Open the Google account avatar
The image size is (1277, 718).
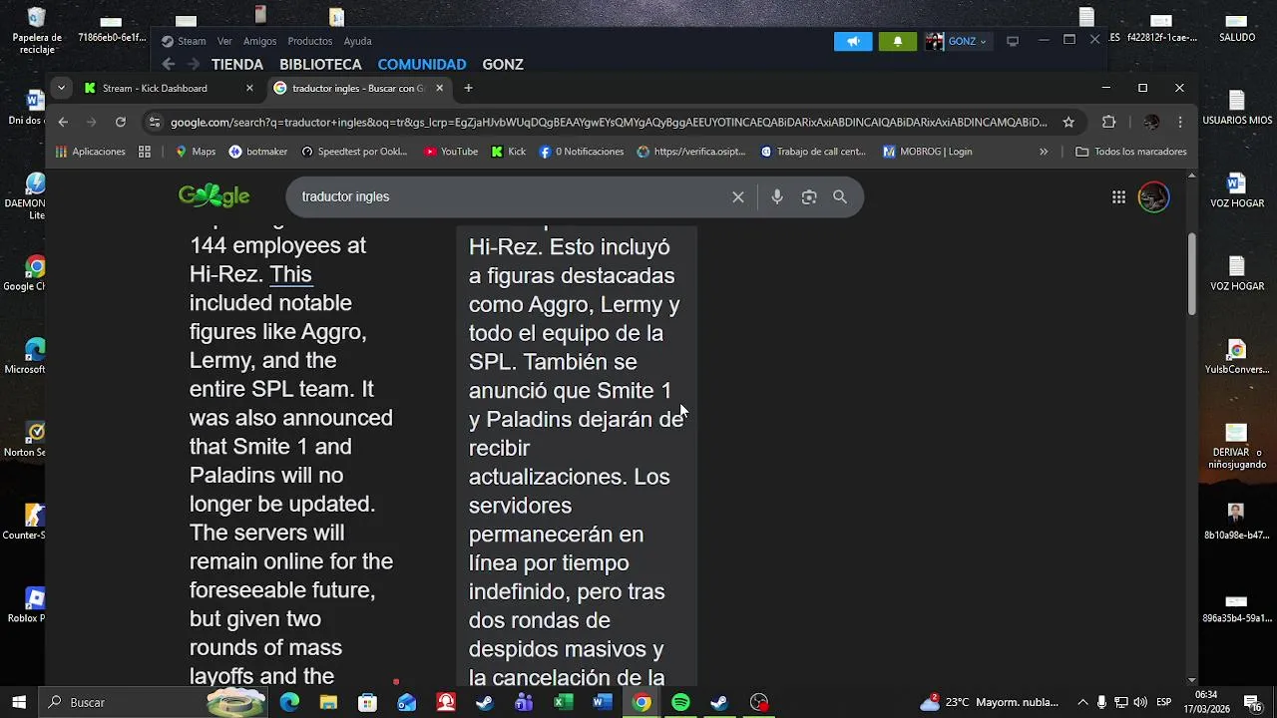click(1153, 196)
